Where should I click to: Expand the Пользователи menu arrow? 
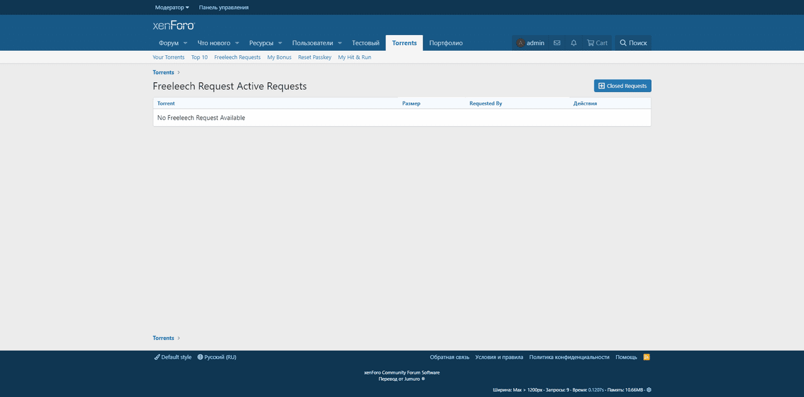[x=340, y=43]
